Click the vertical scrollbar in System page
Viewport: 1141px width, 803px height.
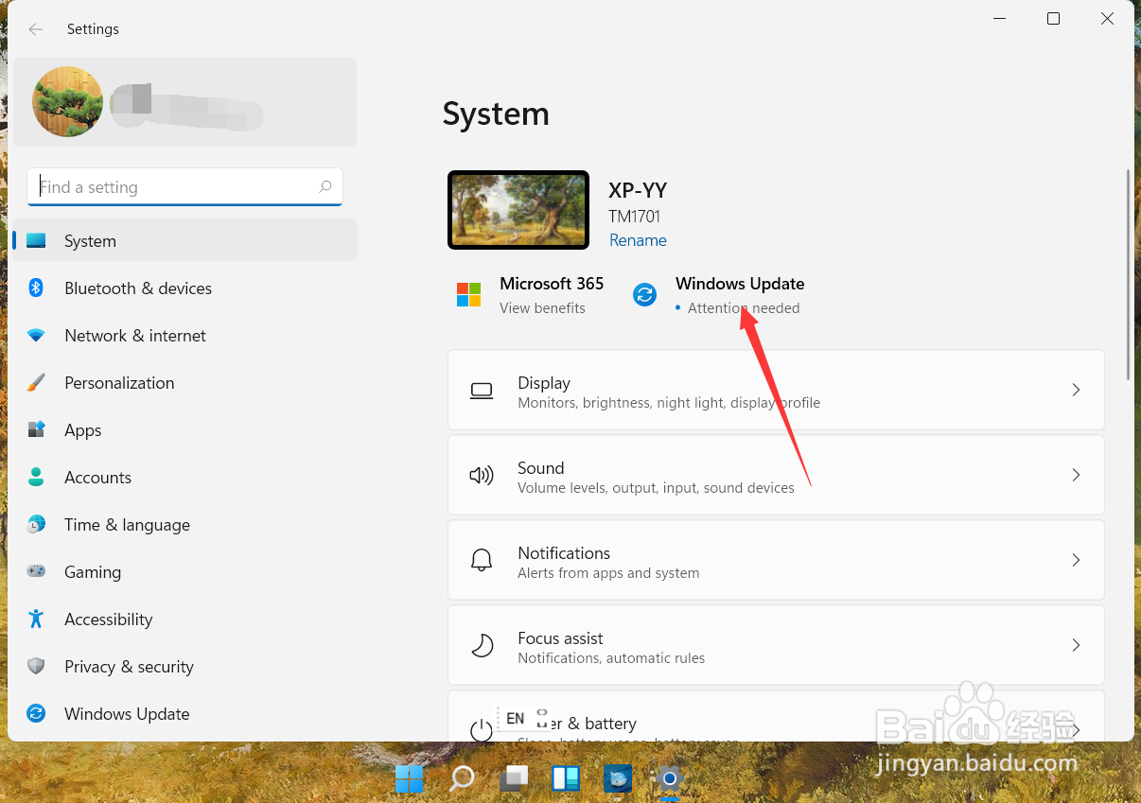1128,274
